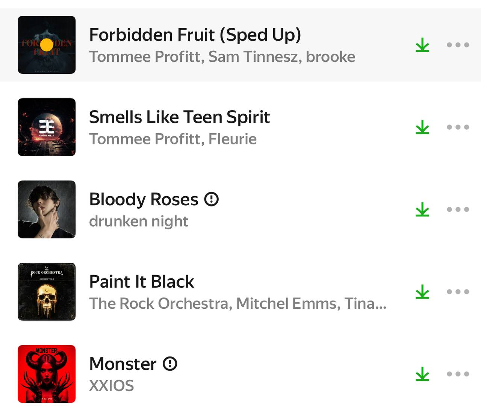Play the track titled Smells Like Teen Spirit
Viewport: 481px width, 414px height.
(x=179, y=117)
